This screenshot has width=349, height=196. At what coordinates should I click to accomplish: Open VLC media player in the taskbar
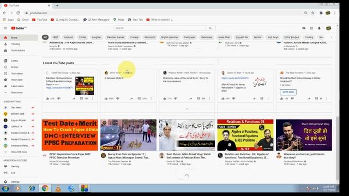coord(58,188)
